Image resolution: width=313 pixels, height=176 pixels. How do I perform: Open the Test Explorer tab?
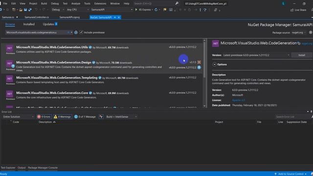(8, 168)
